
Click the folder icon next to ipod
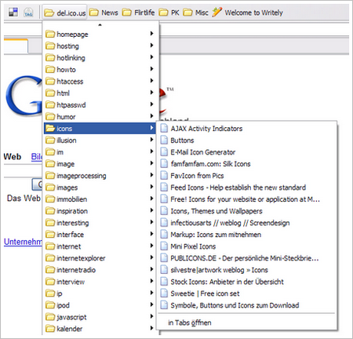point(50,305)
